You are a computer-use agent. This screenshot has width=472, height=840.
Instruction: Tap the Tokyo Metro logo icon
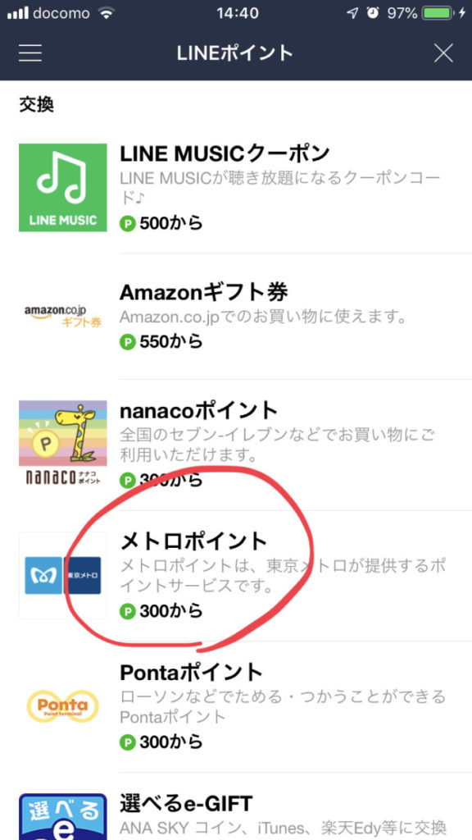pos(62,575)
